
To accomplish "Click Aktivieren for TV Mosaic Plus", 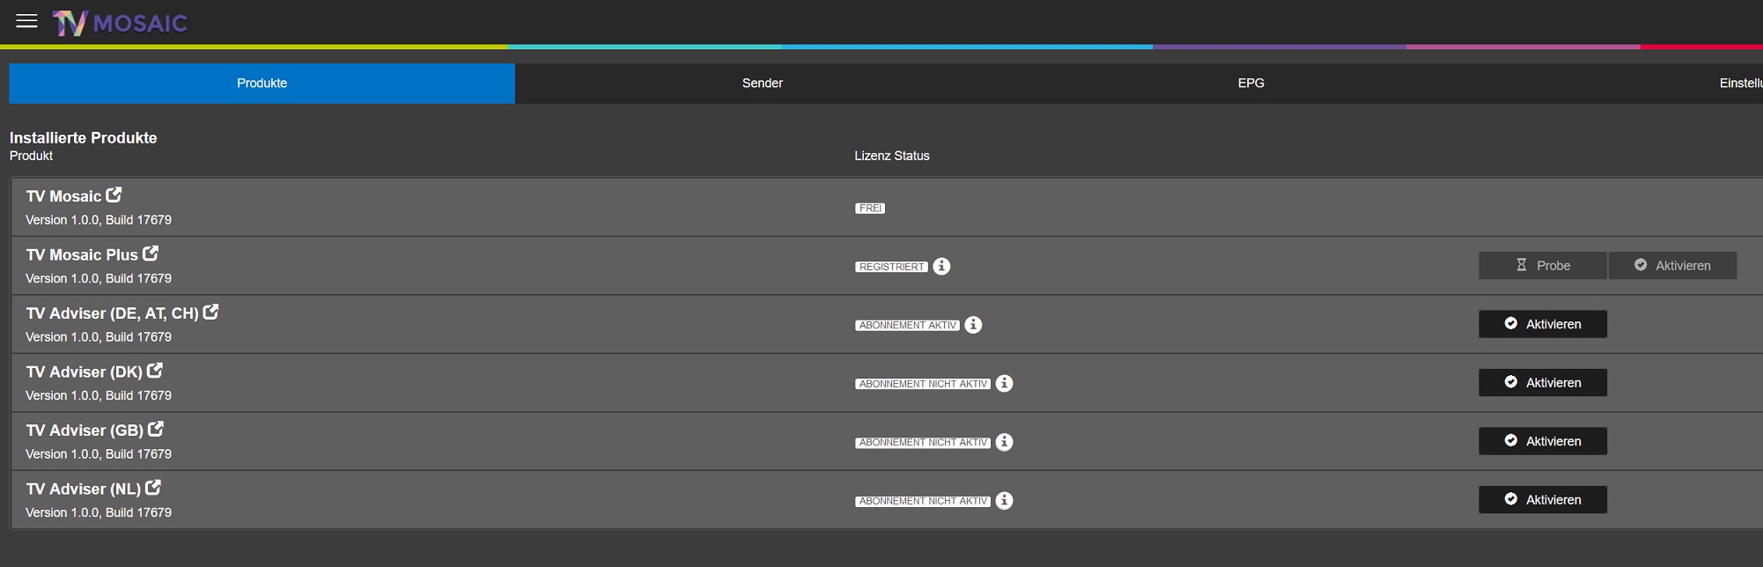I will tap(1672, 265).
